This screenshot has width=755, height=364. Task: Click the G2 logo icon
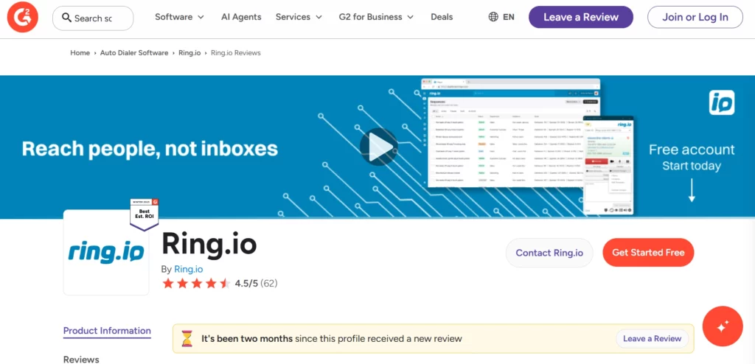(23, 18)
